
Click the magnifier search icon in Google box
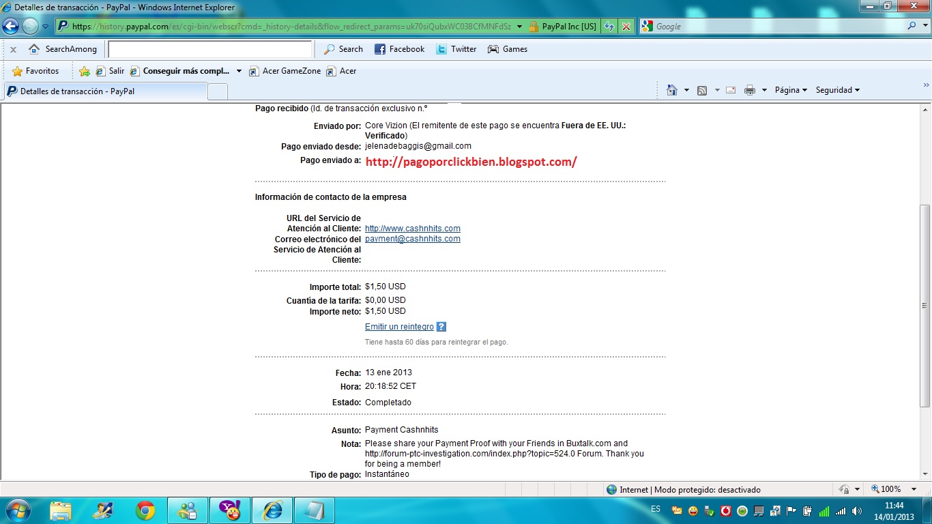click(x=912, y=27)
